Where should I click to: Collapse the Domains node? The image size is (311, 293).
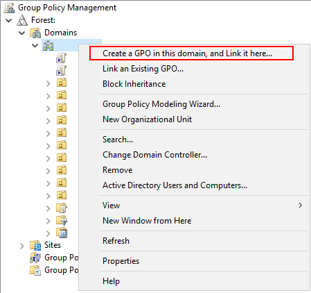[x=22, y=33]
